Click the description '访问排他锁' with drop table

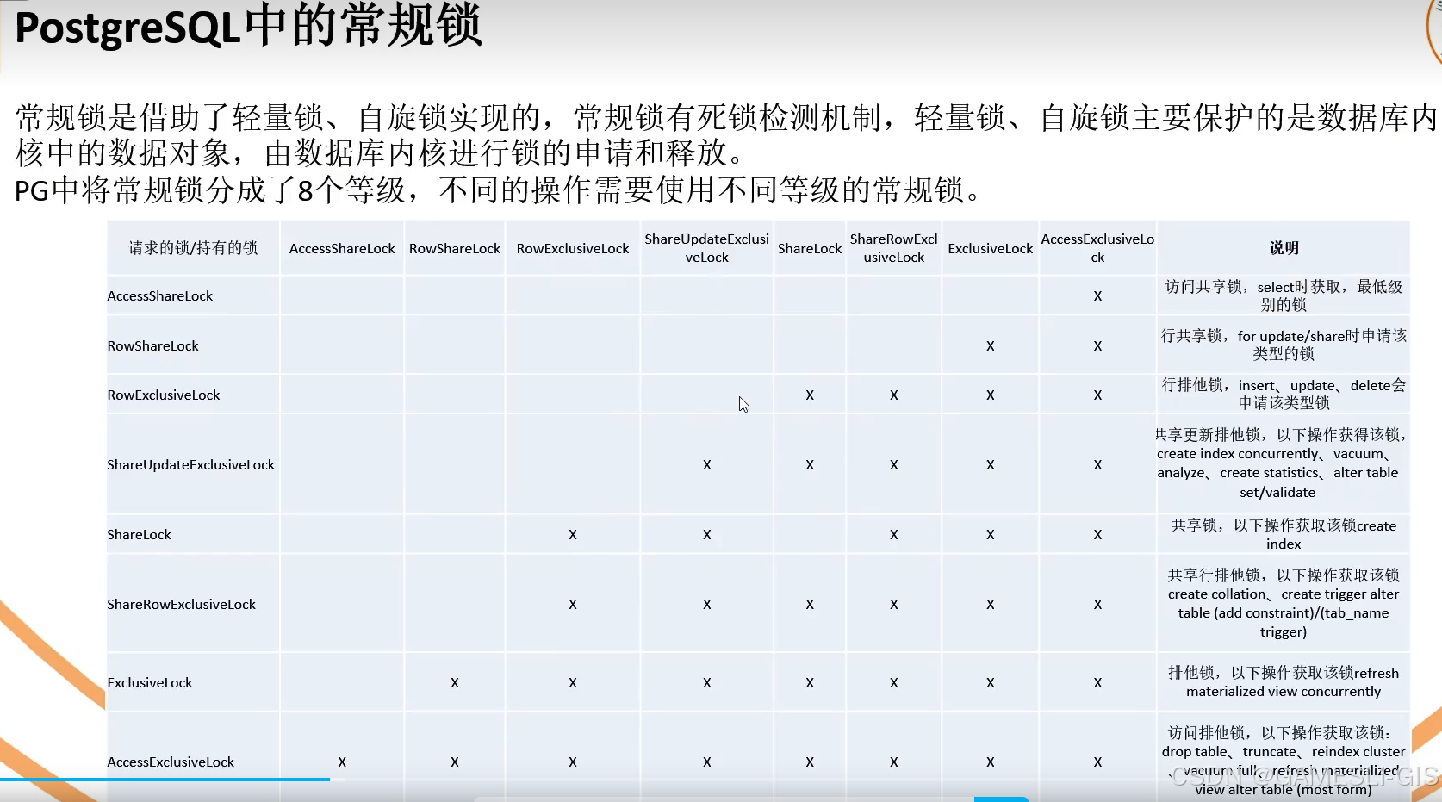[x=1284, y=761]
